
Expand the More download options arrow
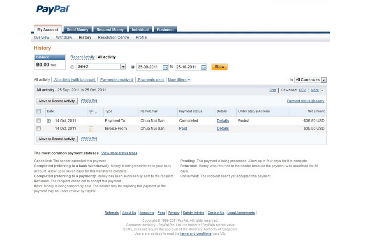click(322, 90)
